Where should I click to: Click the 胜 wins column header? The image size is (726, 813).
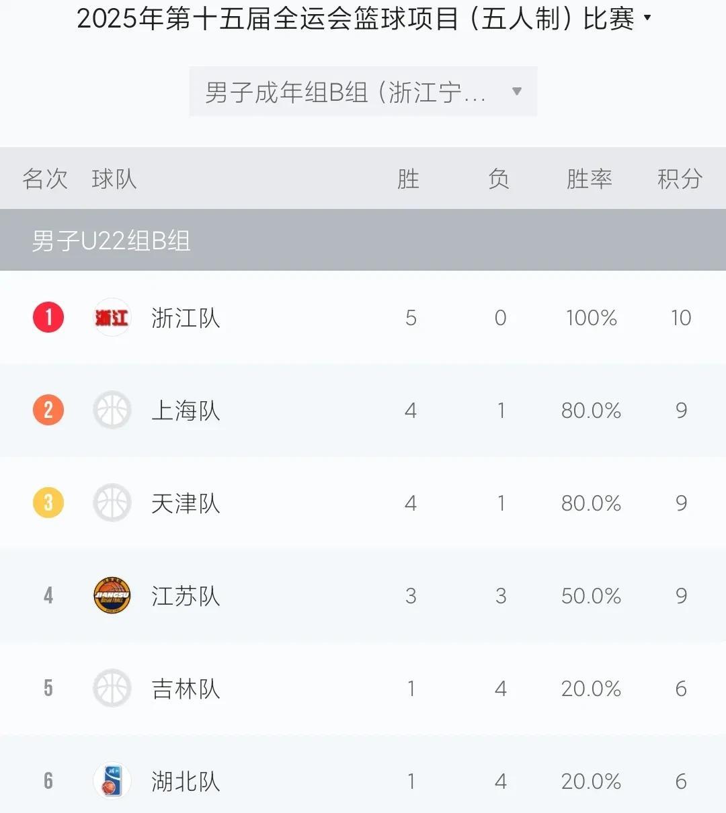coord(408,179)
